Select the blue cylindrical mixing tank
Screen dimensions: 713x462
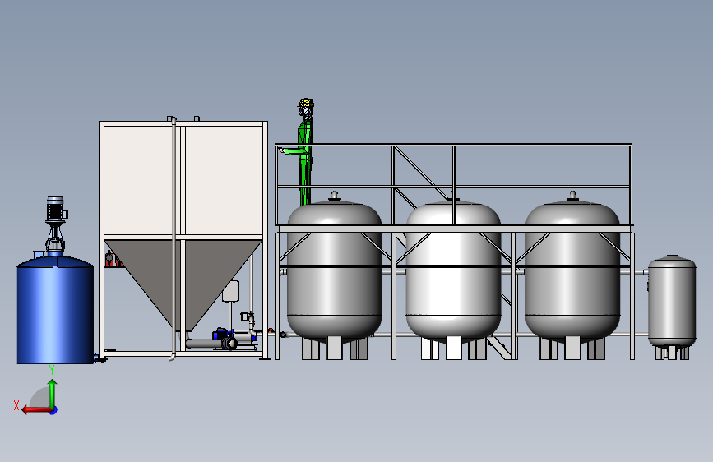[x=55, y=309]
